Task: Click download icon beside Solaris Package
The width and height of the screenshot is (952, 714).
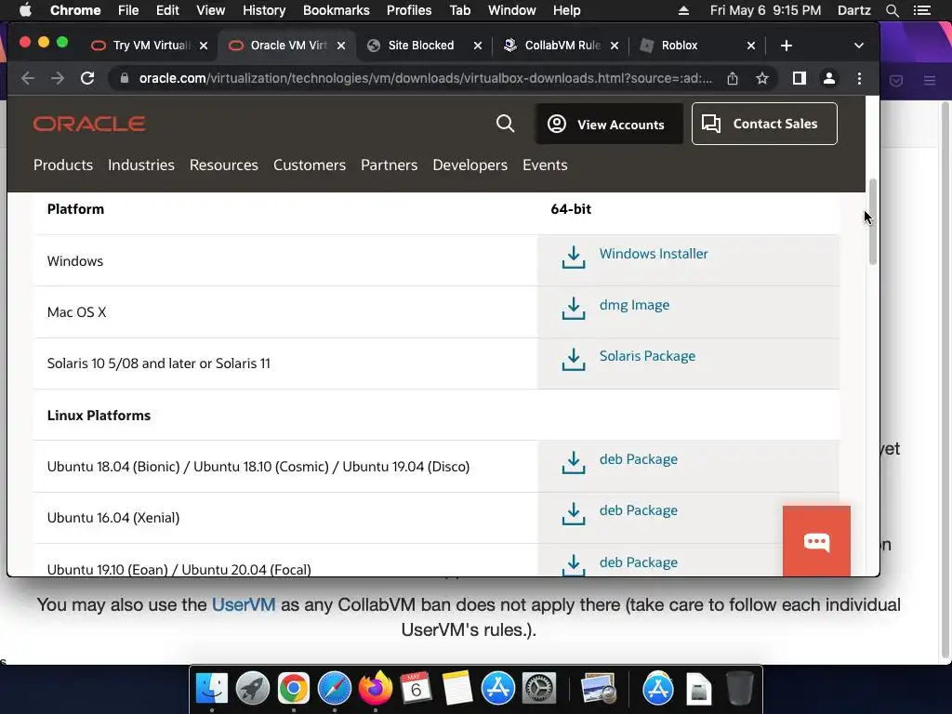Action: point(573,360)
